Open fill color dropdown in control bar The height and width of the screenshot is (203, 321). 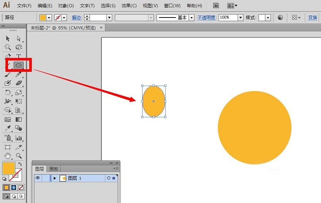pyautogui.click(x=49, y=18)
